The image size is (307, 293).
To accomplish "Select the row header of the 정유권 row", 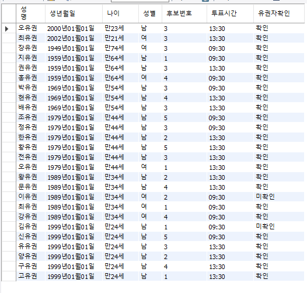I will pyautogui.click(x=9, y=128).
